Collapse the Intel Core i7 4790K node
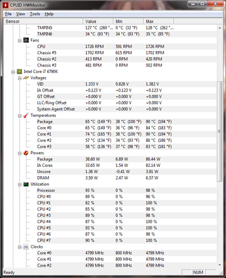Image resolution: width=226 pixels, height=278 pixels. tap(13, 72)
